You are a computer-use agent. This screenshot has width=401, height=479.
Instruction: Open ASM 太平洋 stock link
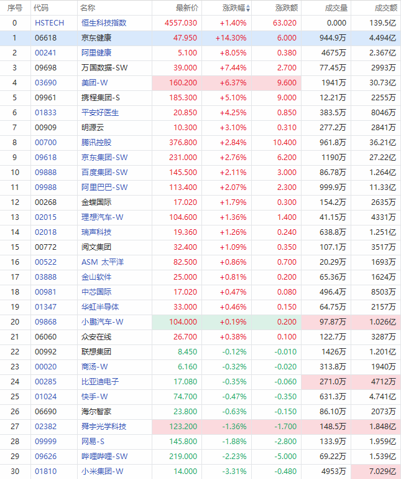coord(103,262)
